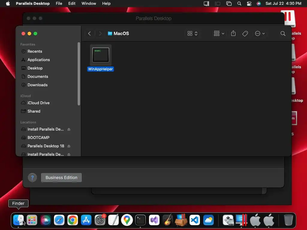Open the Tags icon in Finder toolbar
The height and width of the screenshot is (230, 307).
point(245,34)
